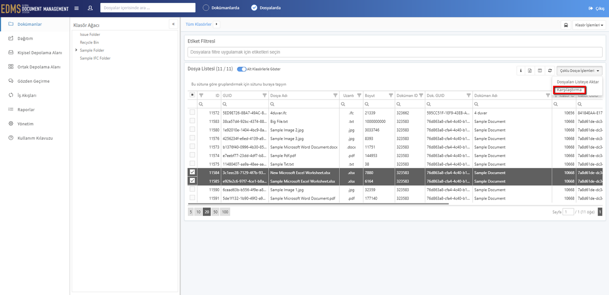
Task: Open Ortak Depolama Alanı
Action: (39, 67)
